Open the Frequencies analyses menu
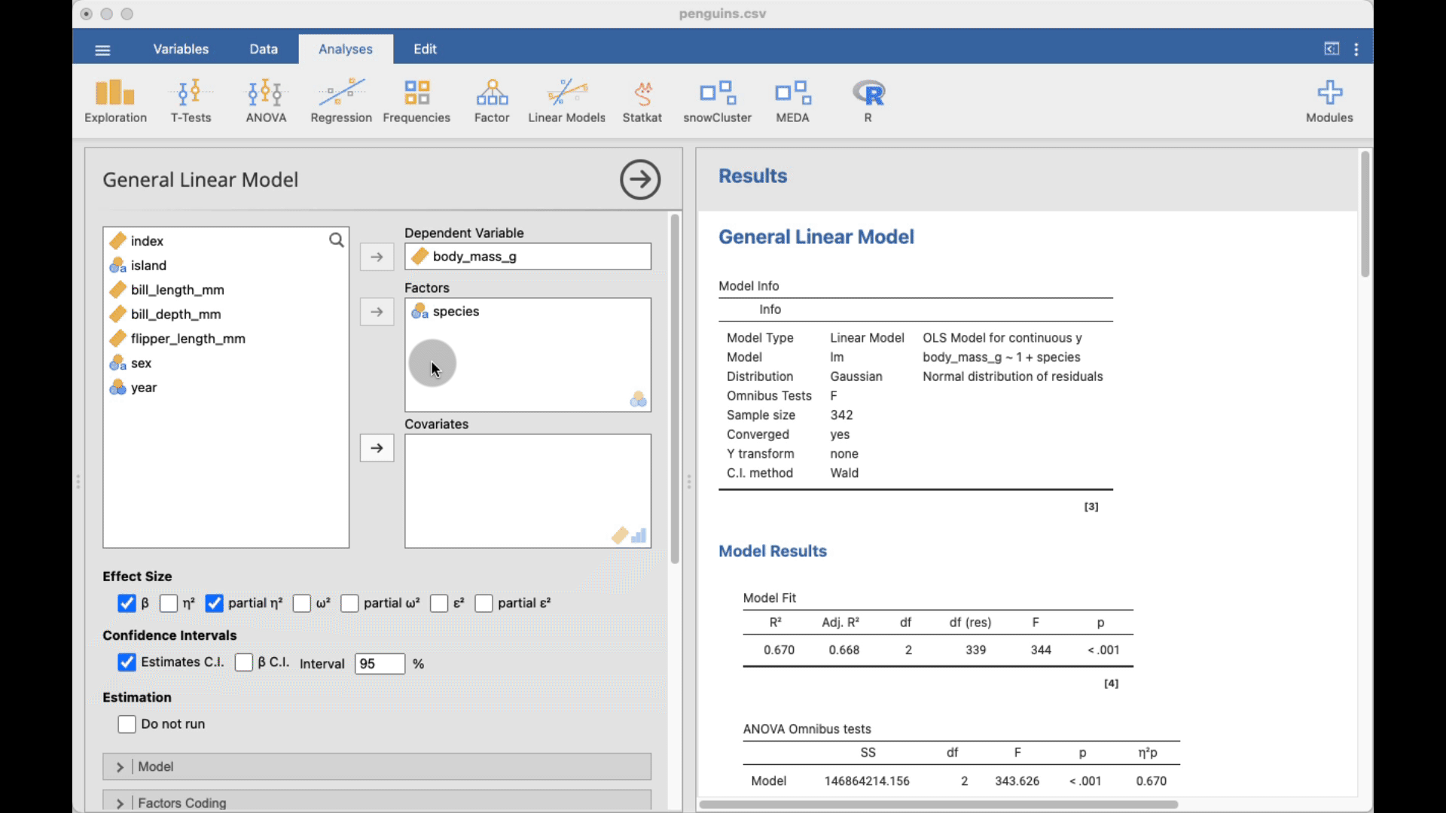The image size is (1446, 813). pos(416,101)
